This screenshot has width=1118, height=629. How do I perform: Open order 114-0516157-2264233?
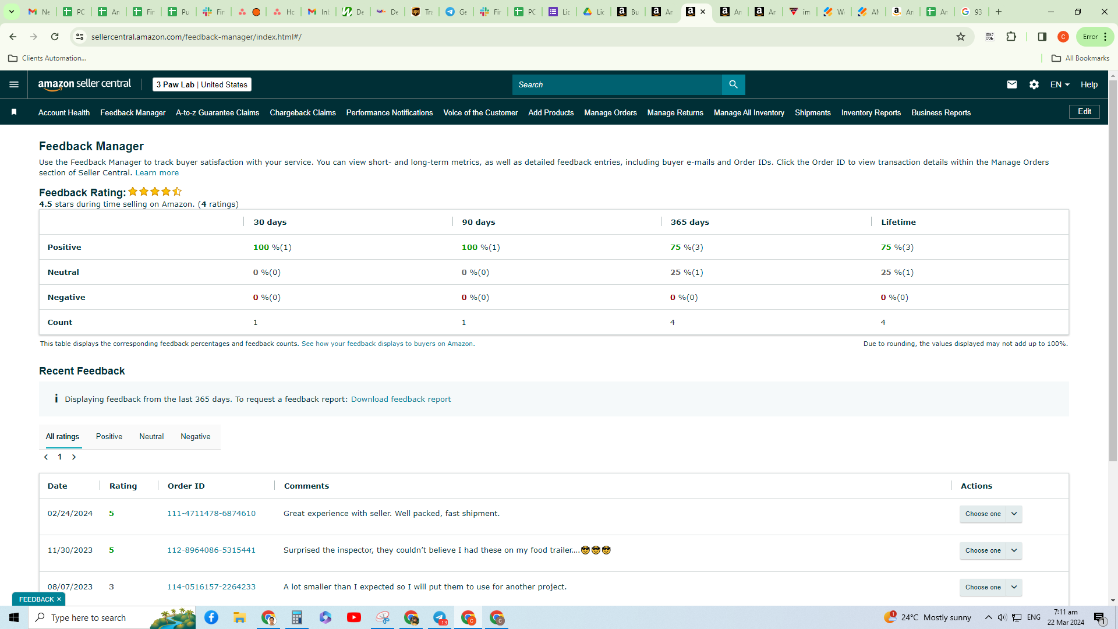coord(211,587)
